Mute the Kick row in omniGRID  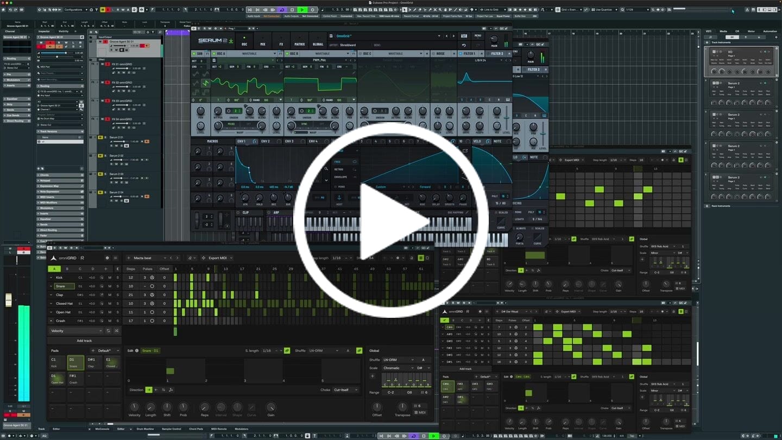[x=110, y=278]
